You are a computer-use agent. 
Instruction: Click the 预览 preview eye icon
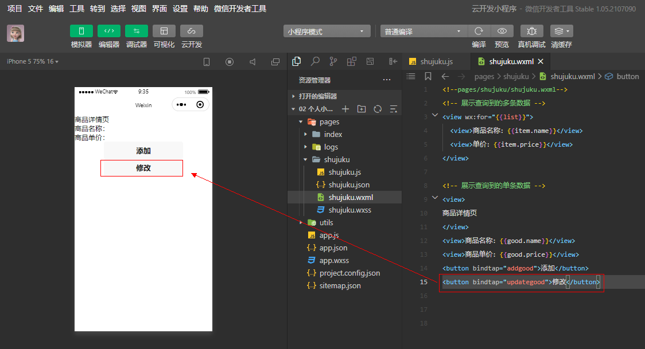[x=502, y=31]
